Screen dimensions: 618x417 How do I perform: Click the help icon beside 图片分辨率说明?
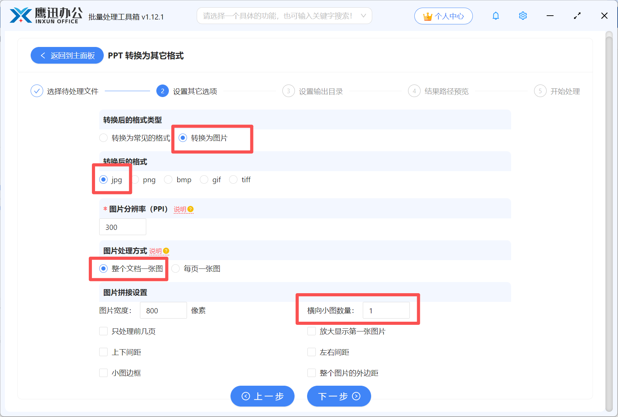[x=190, y=209]
